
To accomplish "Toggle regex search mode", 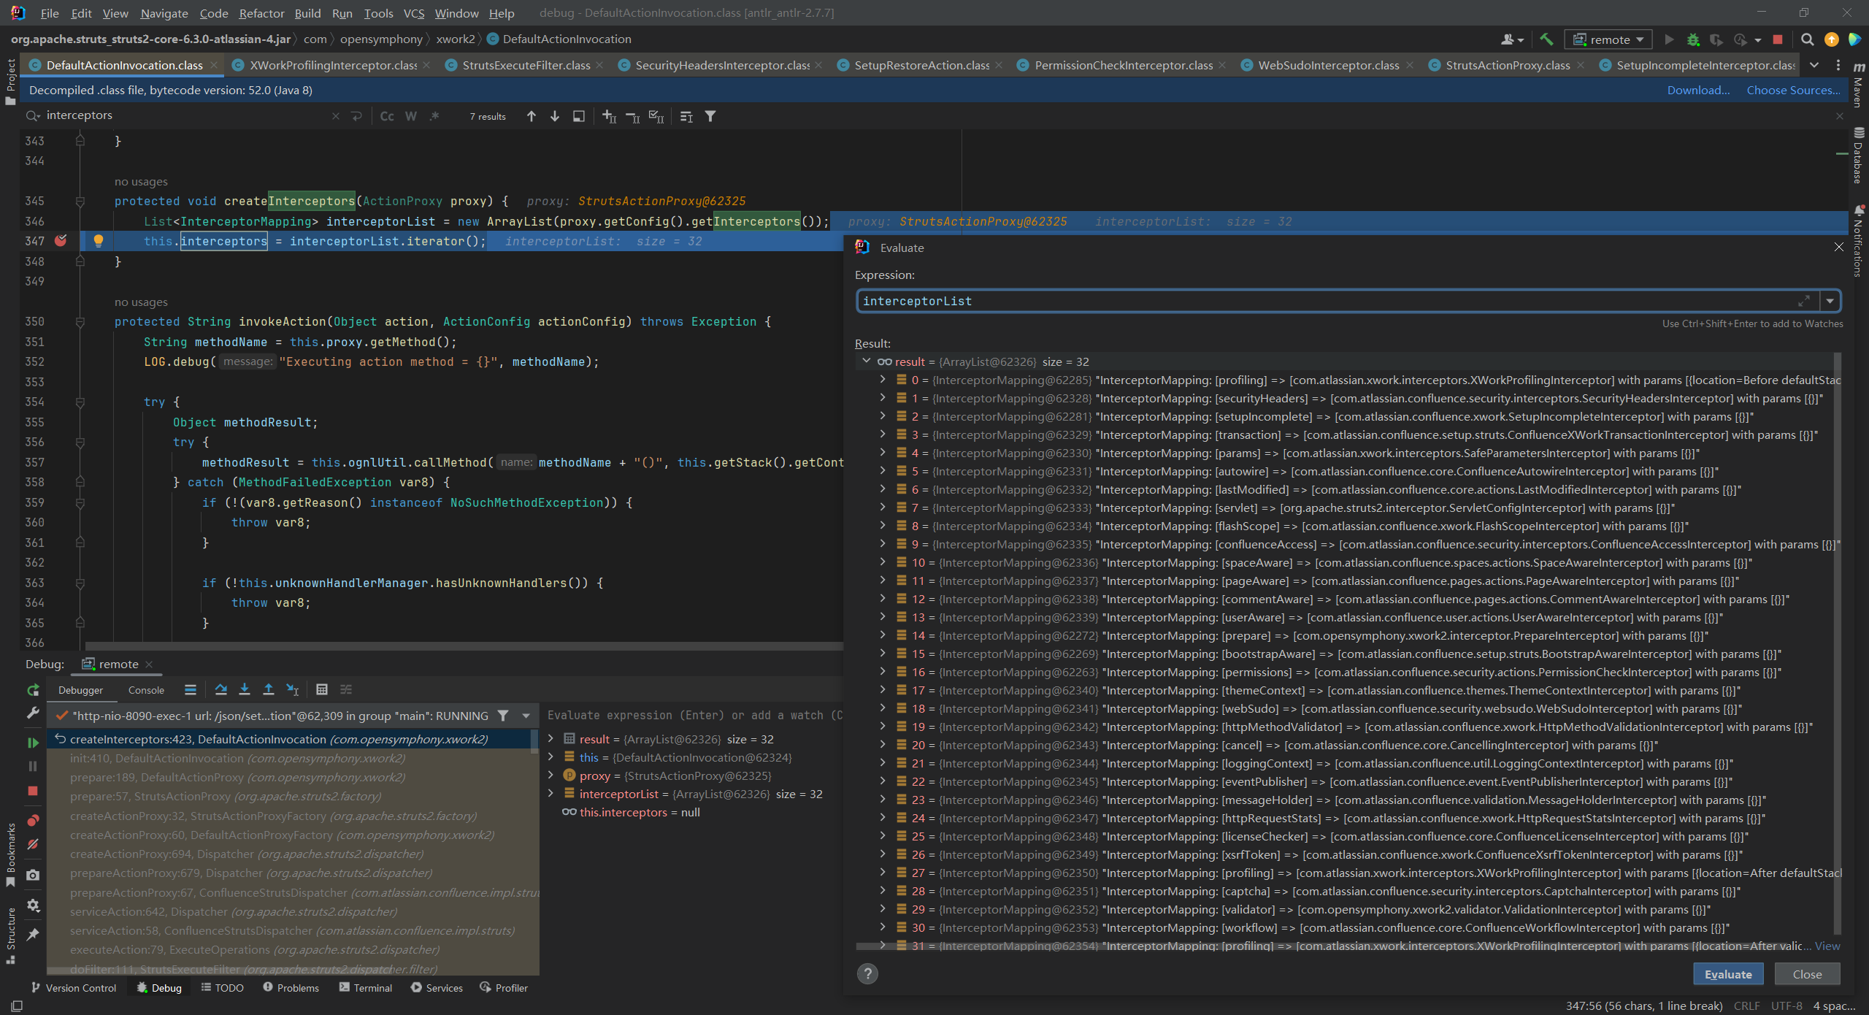I will pyautogui.click(x=434, y=115).
